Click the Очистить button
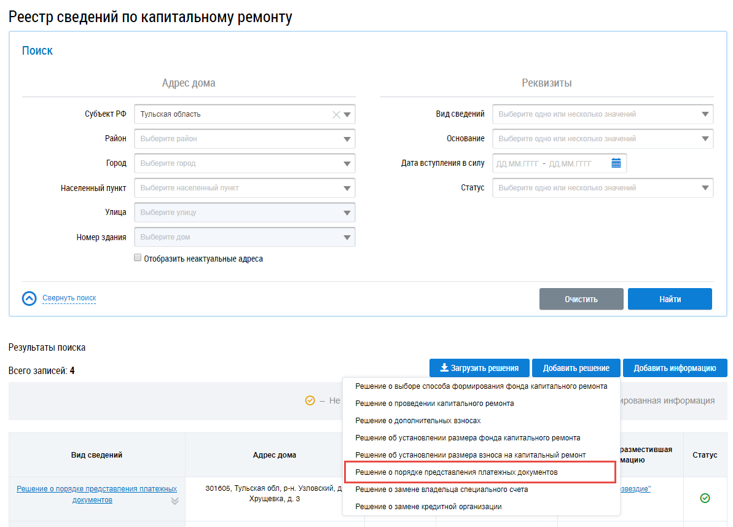The width and height of the screenshot is (733, 527). coord(581,299)
